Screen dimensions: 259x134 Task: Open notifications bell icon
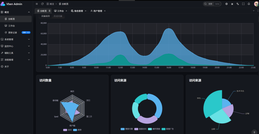[x=249, y=4]
